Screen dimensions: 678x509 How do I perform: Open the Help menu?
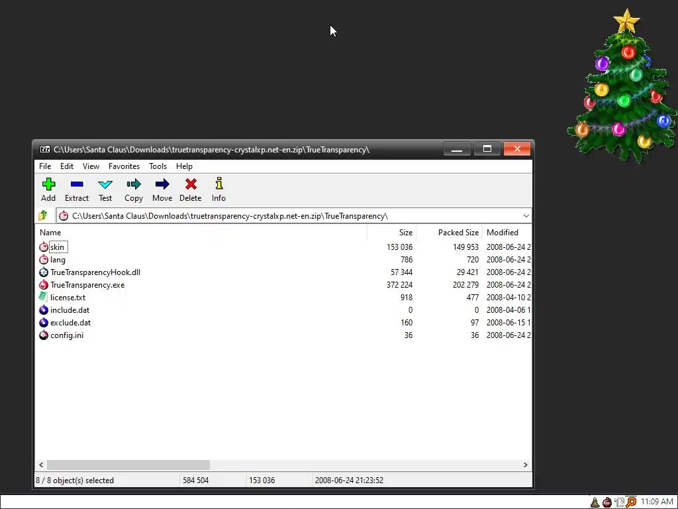pyautogui.click(x=184, y=166)
